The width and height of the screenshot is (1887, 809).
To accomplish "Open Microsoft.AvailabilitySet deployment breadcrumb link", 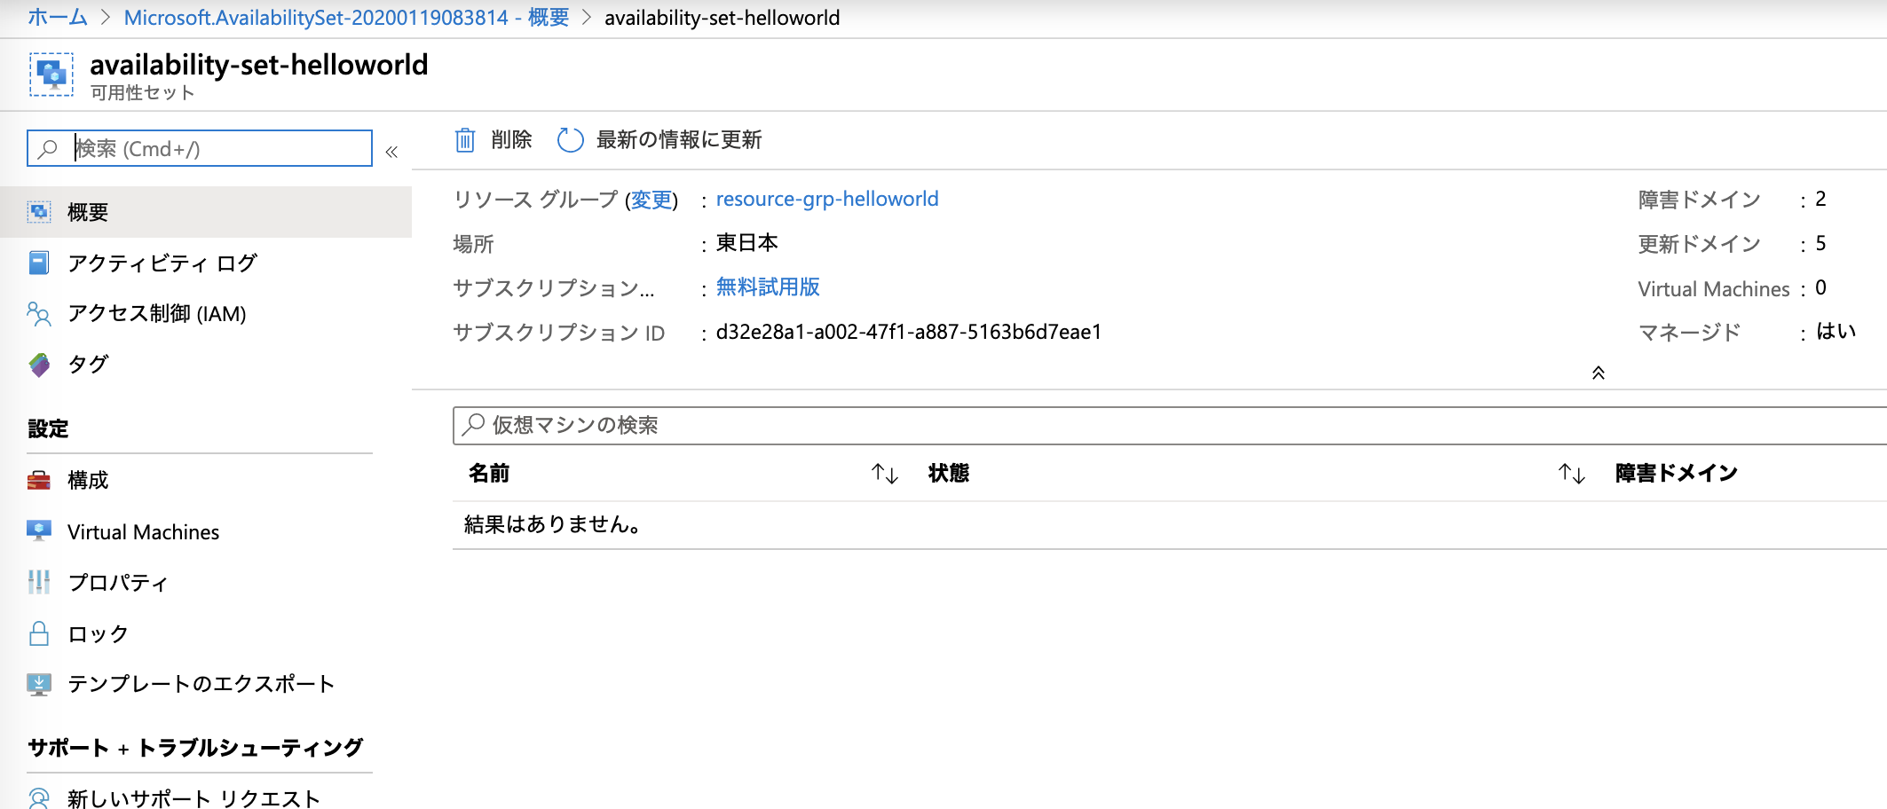I will [x=346, y=18].
